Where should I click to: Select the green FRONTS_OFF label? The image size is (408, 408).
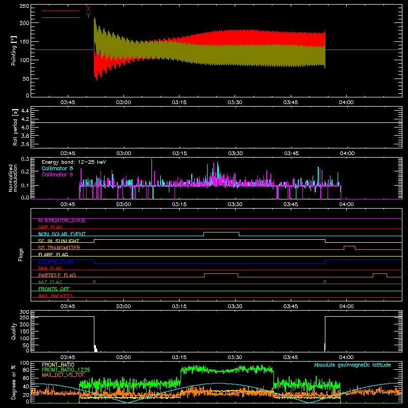pyautogui.click(x=54, y=289)
